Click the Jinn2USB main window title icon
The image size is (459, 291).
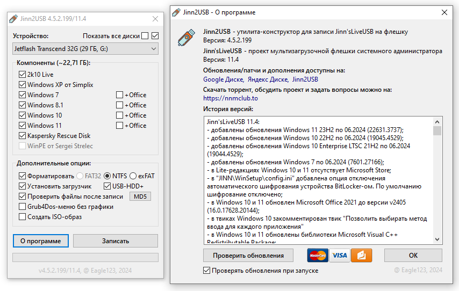tap(13, 19)
